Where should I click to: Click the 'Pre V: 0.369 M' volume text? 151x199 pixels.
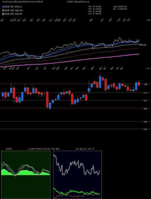(119, 9)
